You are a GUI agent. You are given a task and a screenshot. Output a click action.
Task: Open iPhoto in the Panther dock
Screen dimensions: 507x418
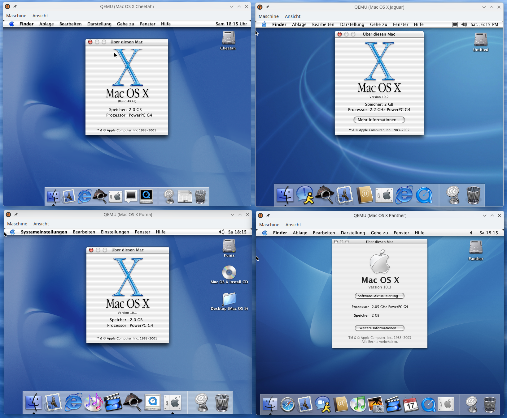pos(375,404)
